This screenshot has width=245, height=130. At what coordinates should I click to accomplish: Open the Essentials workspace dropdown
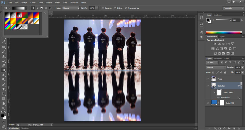tap(233, 8)
